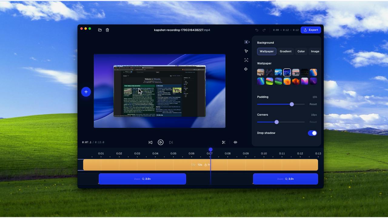This screenshot has height=218, width=388.
Task: Select the orange petals wallpaper thumbnail
Action: (287, 81)
